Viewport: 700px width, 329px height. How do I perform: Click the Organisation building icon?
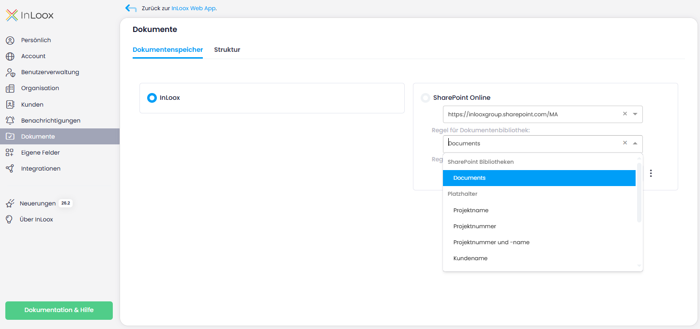point(10,88)
